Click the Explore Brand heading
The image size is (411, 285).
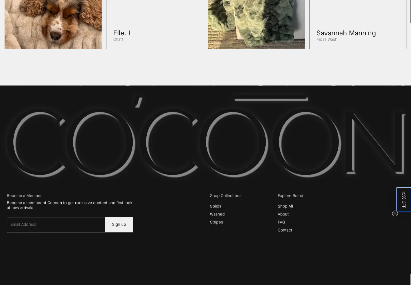click(290, 196)
